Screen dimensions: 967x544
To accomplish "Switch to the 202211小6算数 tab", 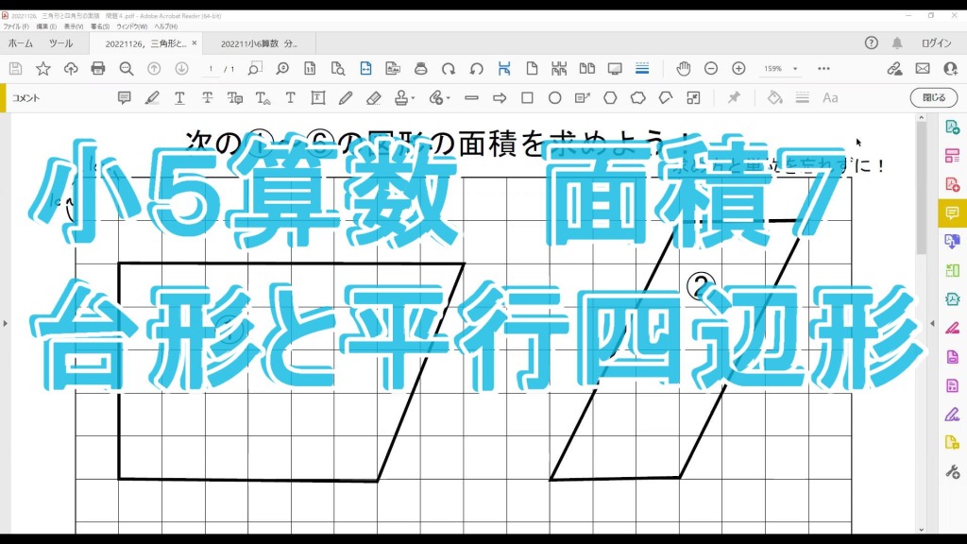I will (258, 43).
